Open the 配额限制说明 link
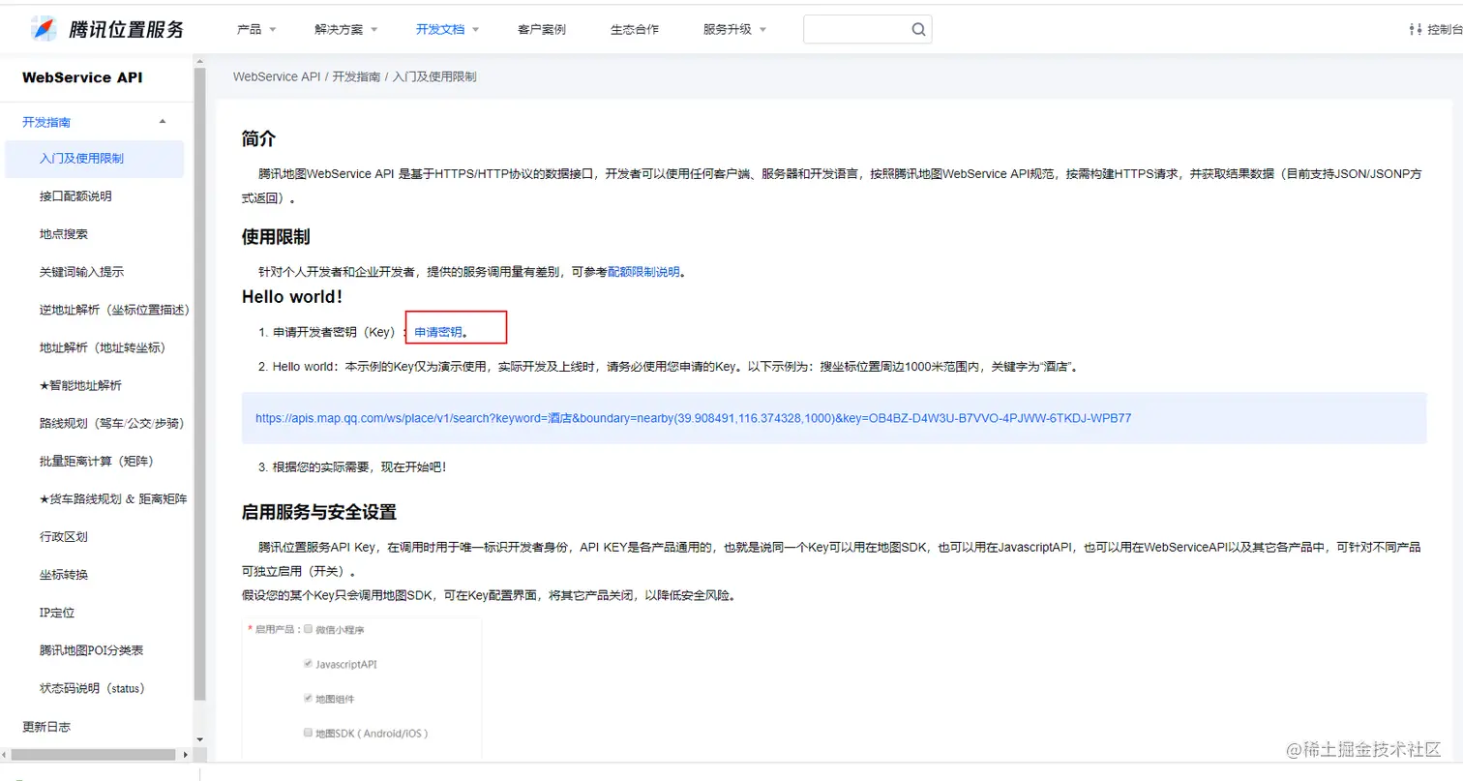1463x781 pixels. 643,273
